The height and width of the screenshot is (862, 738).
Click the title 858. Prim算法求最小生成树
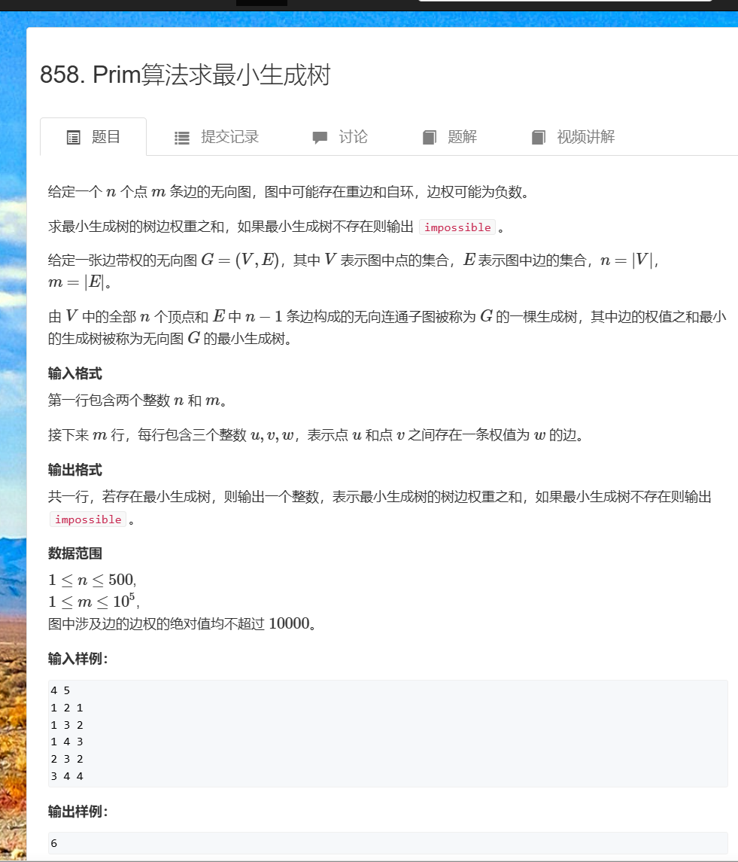coord(185,75)
